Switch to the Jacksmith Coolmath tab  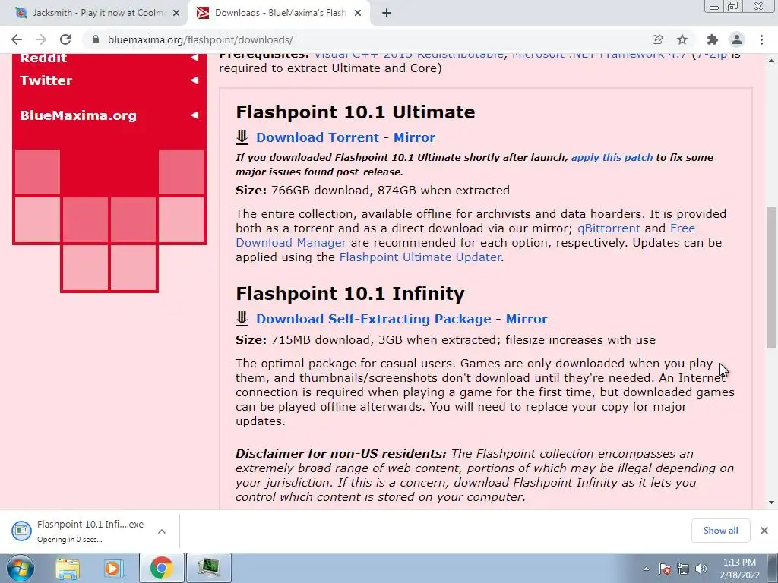click(98, 13)
